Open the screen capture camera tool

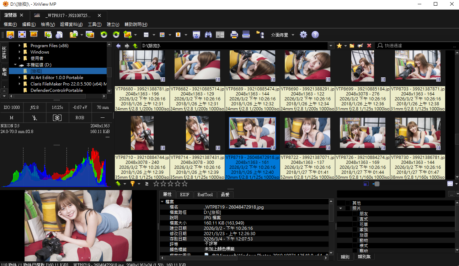[196, 35]
